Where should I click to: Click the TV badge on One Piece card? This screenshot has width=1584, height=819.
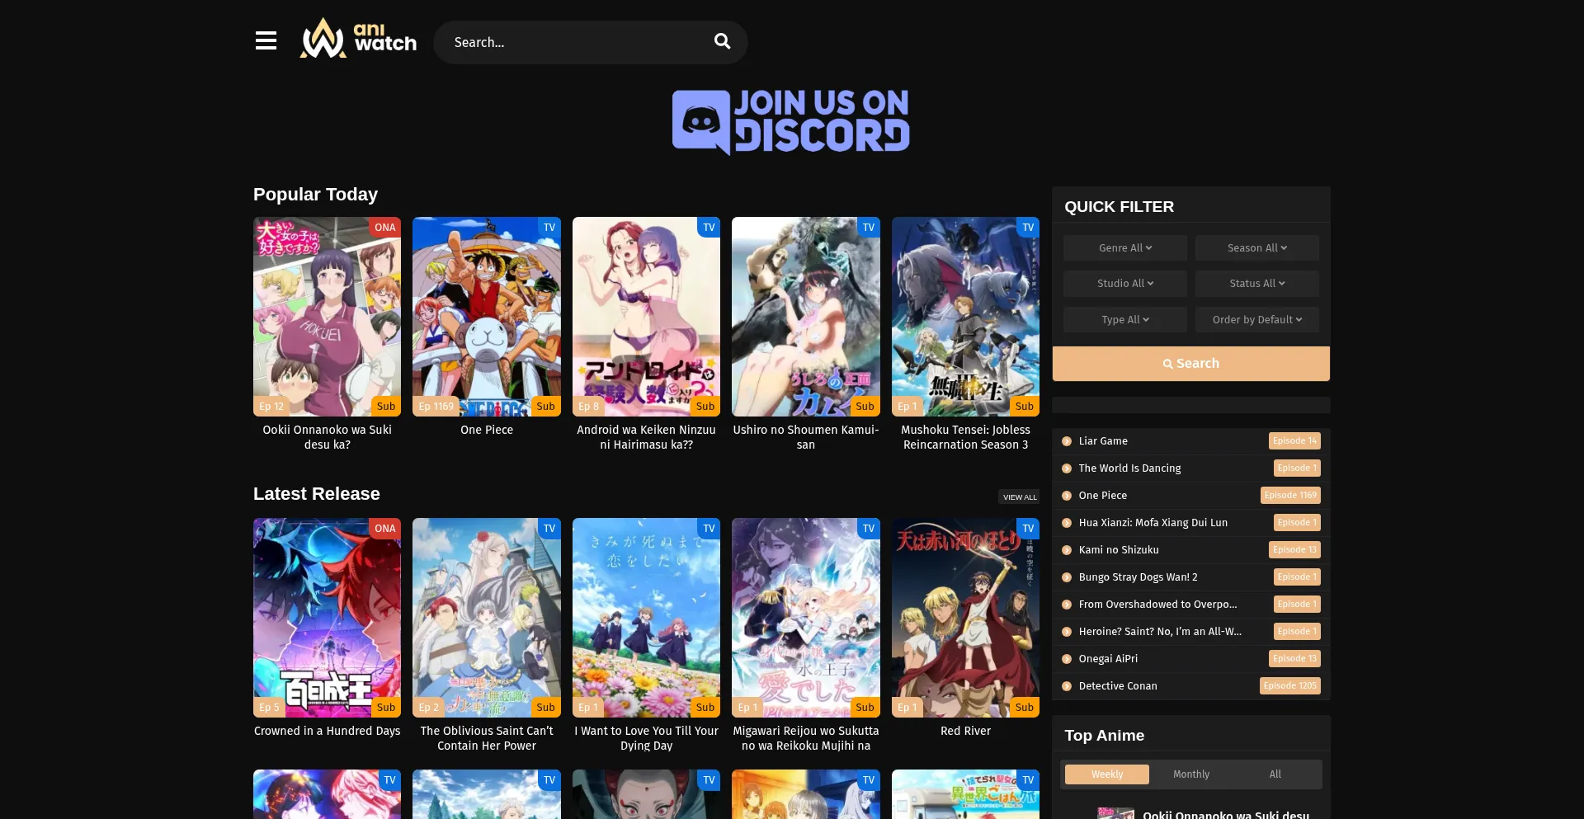tap(549, 228)
